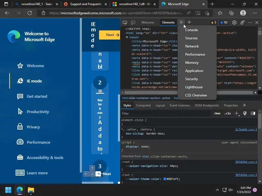Open the 3 warnings issue counter
The height and width of the screenshot is (196, 262).
click(214, 22)
